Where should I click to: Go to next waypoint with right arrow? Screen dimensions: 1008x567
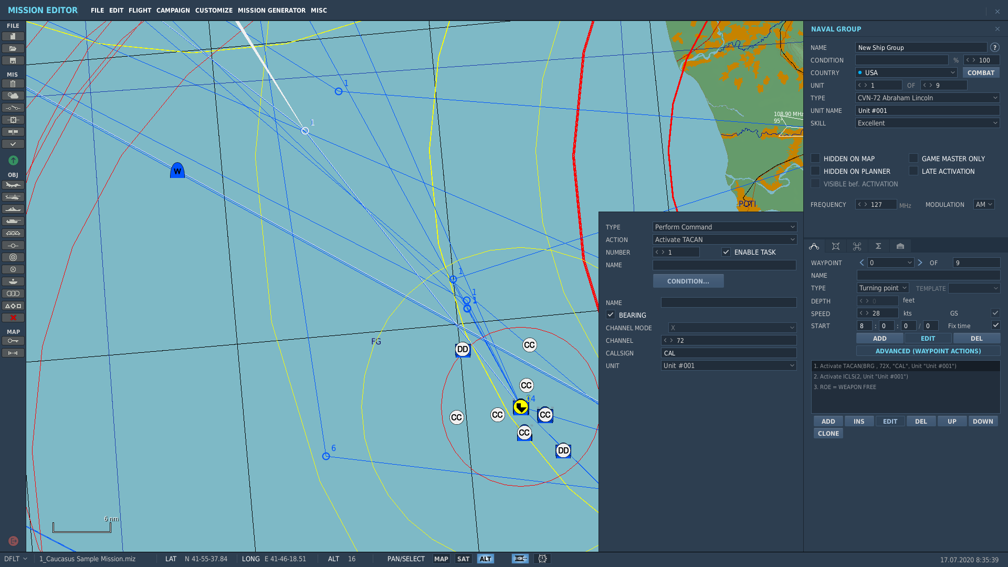pos(920,262)
